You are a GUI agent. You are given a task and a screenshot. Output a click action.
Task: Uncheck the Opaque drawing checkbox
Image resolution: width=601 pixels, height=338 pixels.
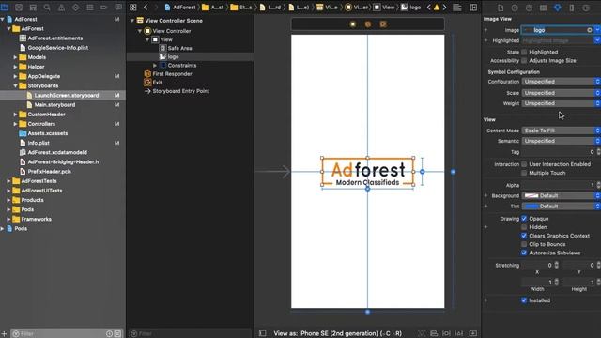coord(524,219)
